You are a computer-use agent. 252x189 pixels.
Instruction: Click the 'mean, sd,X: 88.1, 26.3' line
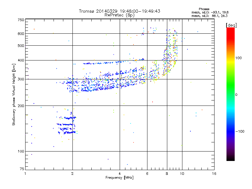(x=209, y=16)
